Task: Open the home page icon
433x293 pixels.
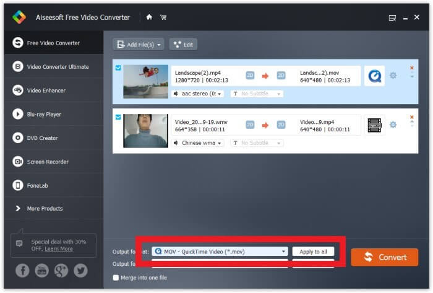Action: point(149,17)
